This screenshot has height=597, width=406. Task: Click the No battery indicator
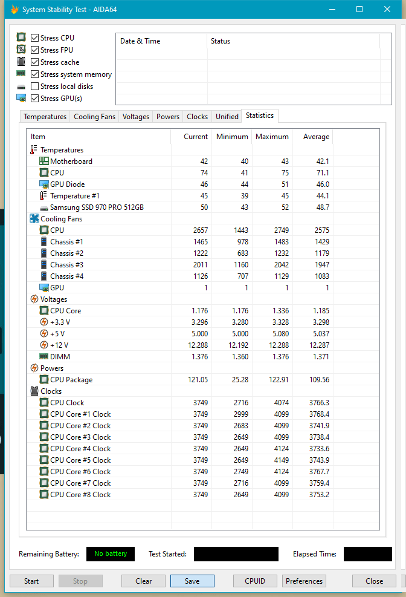point(111,553)
